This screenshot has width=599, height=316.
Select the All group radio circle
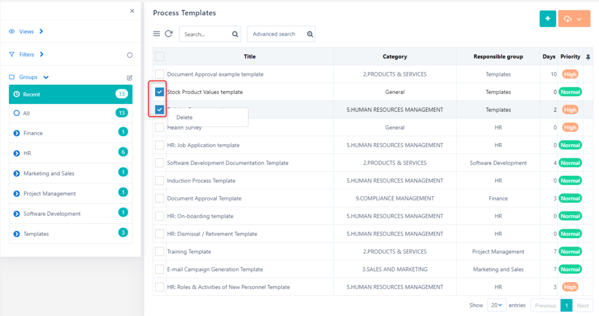tap(16, 113)
